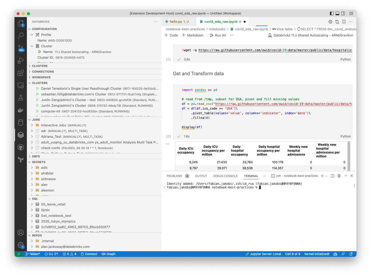Collapse the Profile node
Screen dimensions: 371x276
pos(32,35)
